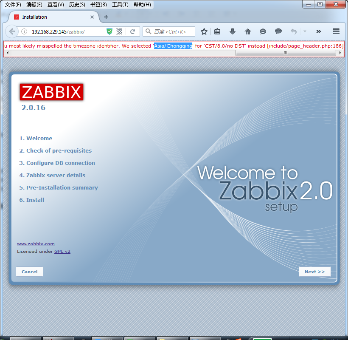Open the www.zabbix.com link
Viewport: 348px width, 340px height.
pos(36,244)
